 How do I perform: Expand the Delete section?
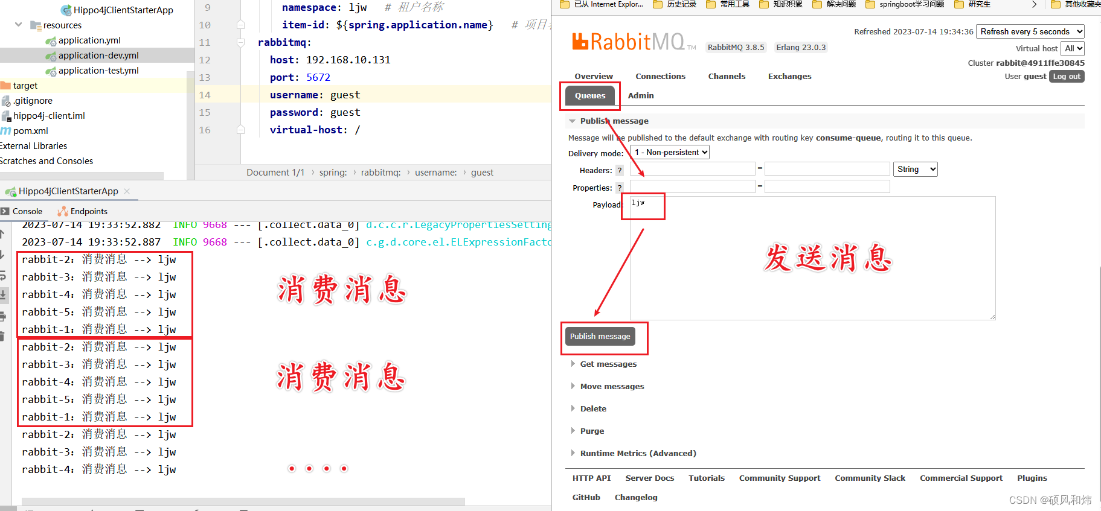click(x=573, y=408)
